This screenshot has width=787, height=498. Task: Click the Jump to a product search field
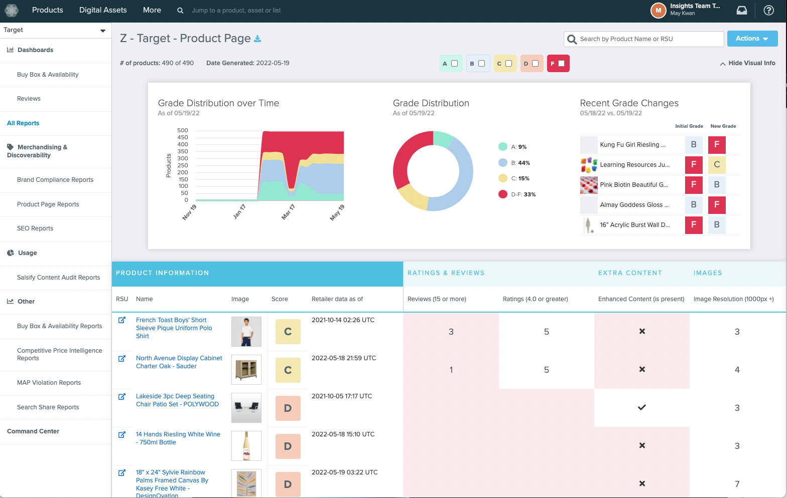coord(236,10)
